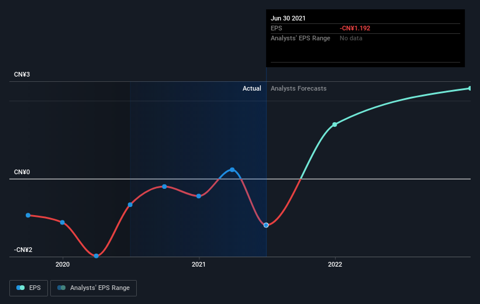Click the CN¥0 y-axis label
The height and width of the screenshot is (304, 480).
(x=22, y=172)
